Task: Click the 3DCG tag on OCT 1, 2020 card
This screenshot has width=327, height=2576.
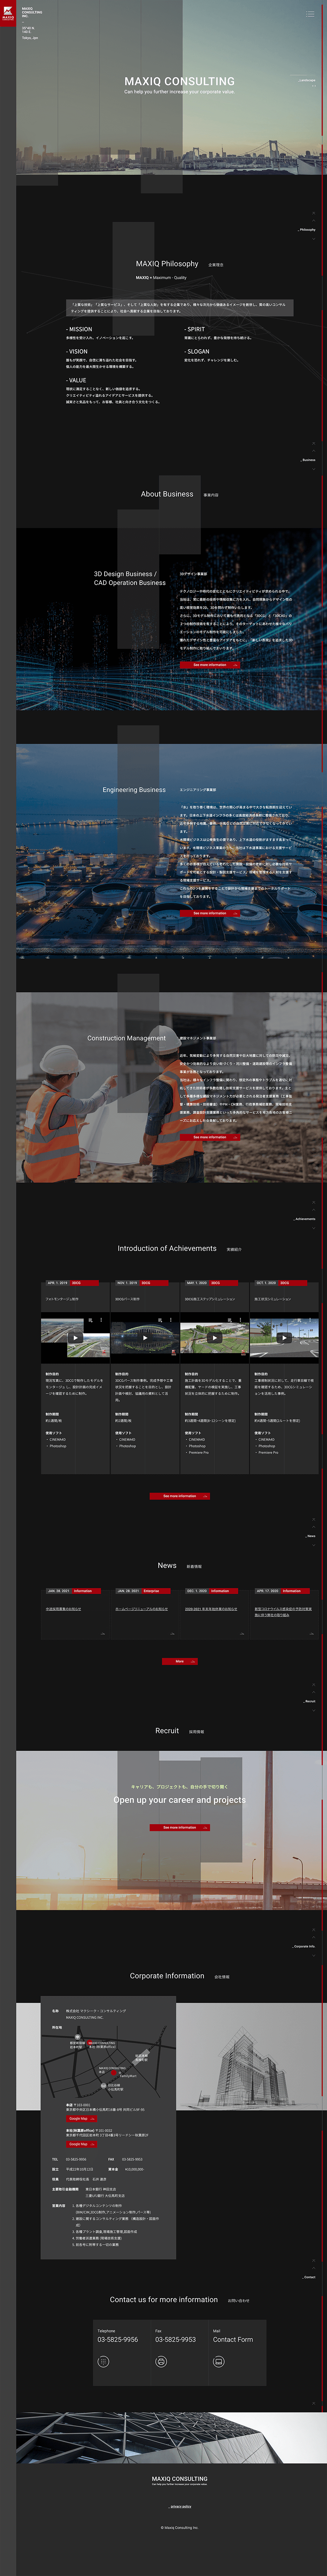Action: tap(285, 1283)
